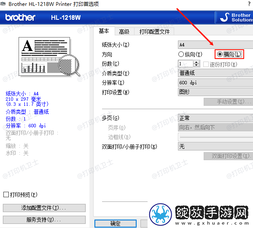Click the 分辨率(I) label

[x=113, y=83]
